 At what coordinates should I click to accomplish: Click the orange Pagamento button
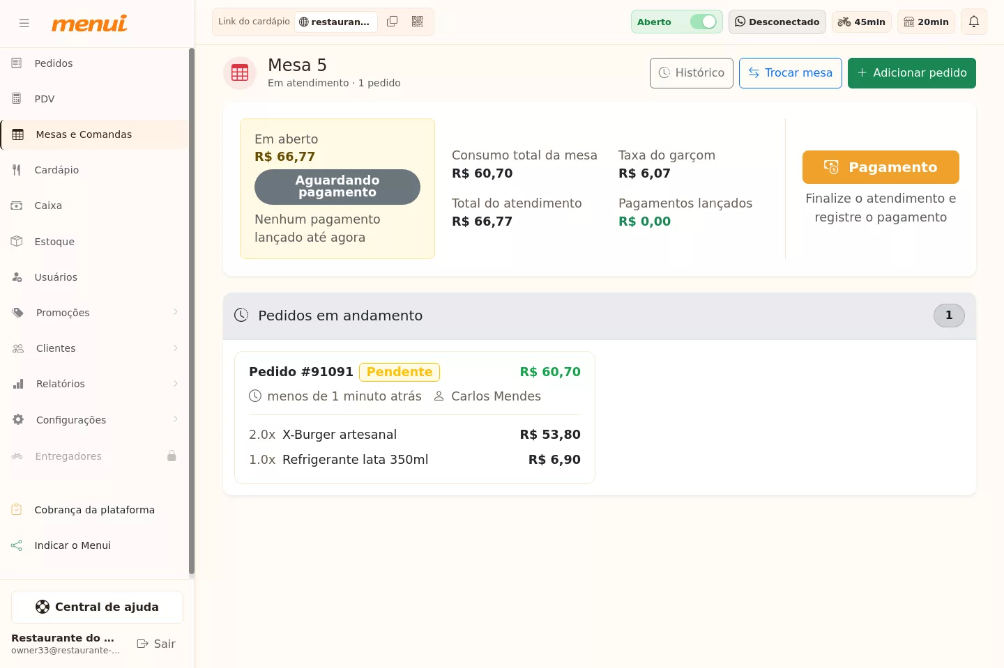point(881,167)
